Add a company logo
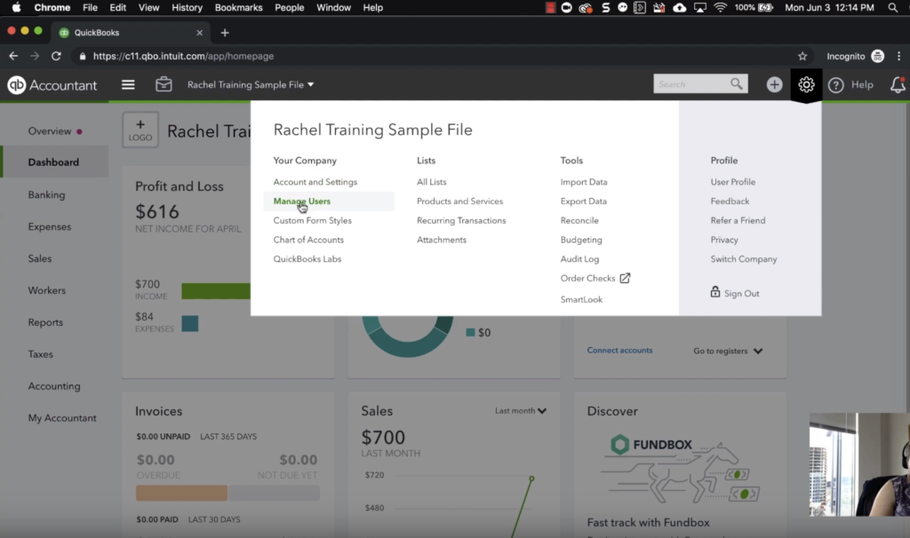910x538 pixels. [140, 130]
